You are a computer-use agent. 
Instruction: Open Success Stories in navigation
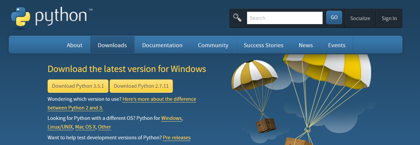coord(264,45)
